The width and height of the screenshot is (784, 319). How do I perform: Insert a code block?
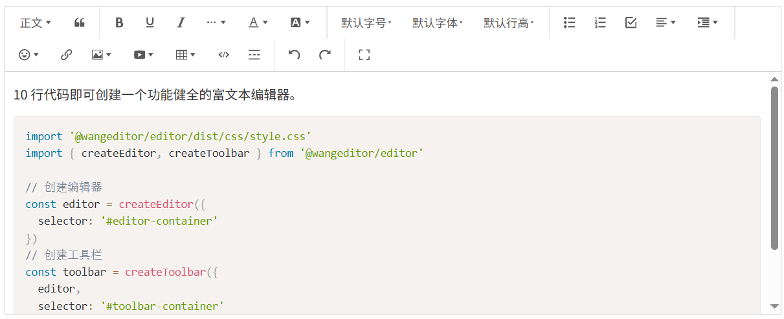click(223, 55)
